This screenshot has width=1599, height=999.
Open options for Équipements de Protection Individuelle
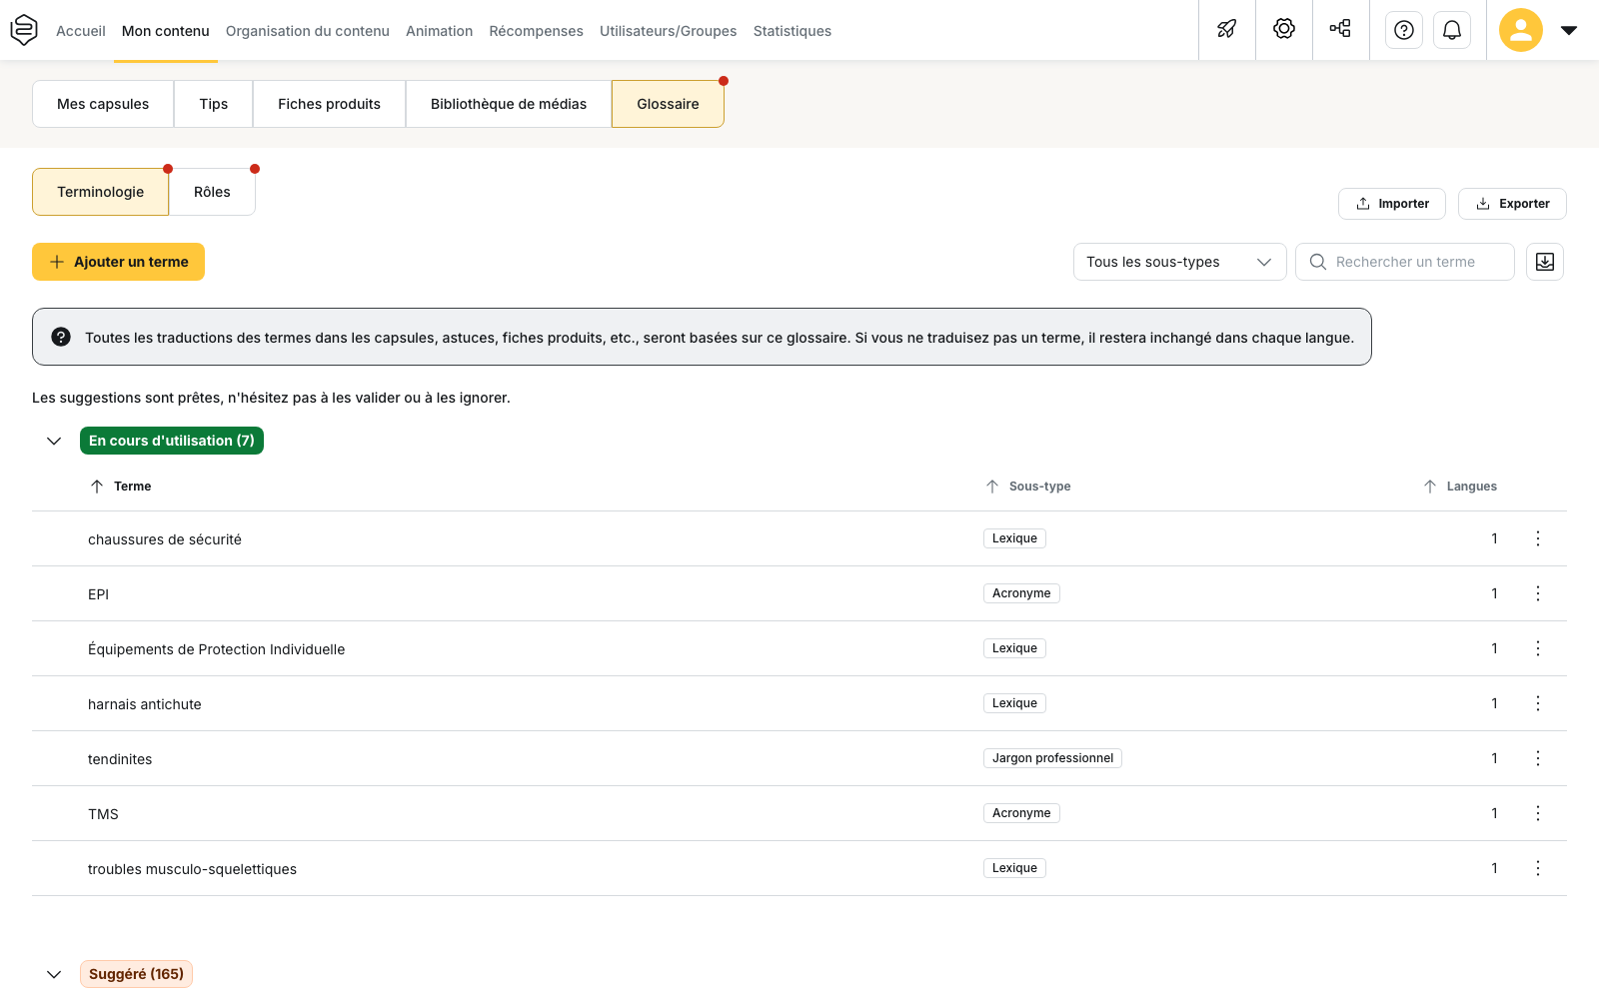[1538, 648]
